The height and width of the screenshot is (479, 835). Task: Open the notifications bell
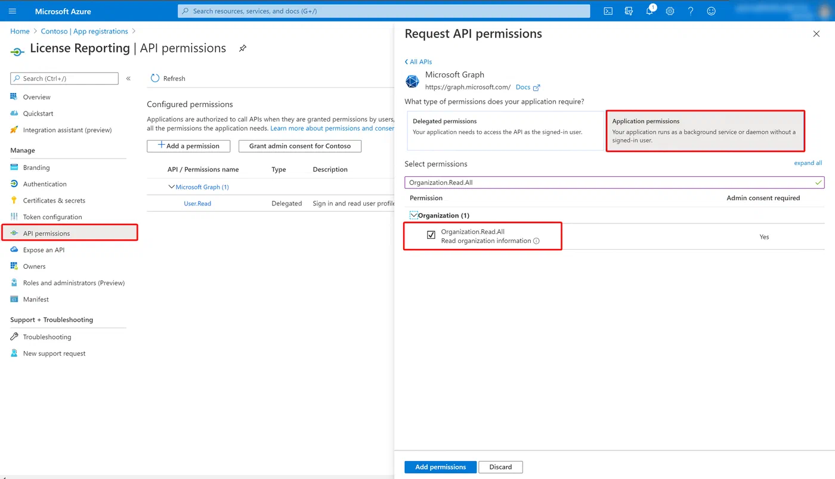click(650, 11)
